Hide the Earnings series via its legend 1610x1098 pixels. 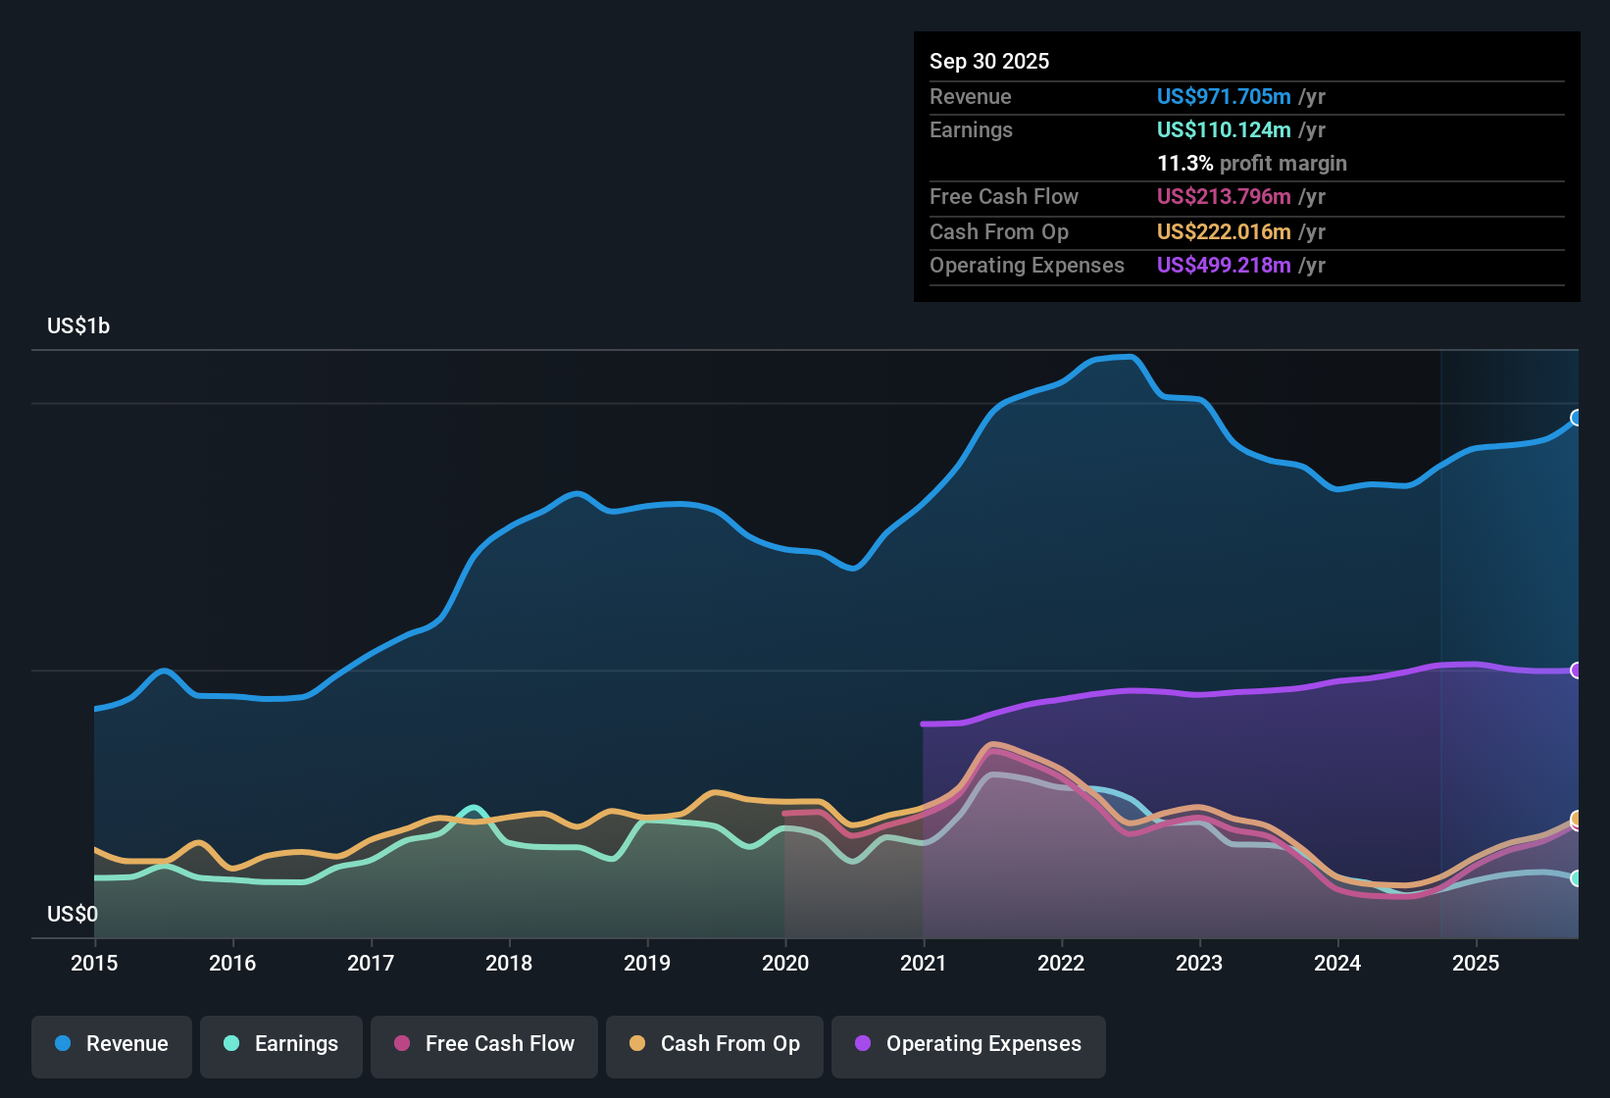coord(281,1044)
